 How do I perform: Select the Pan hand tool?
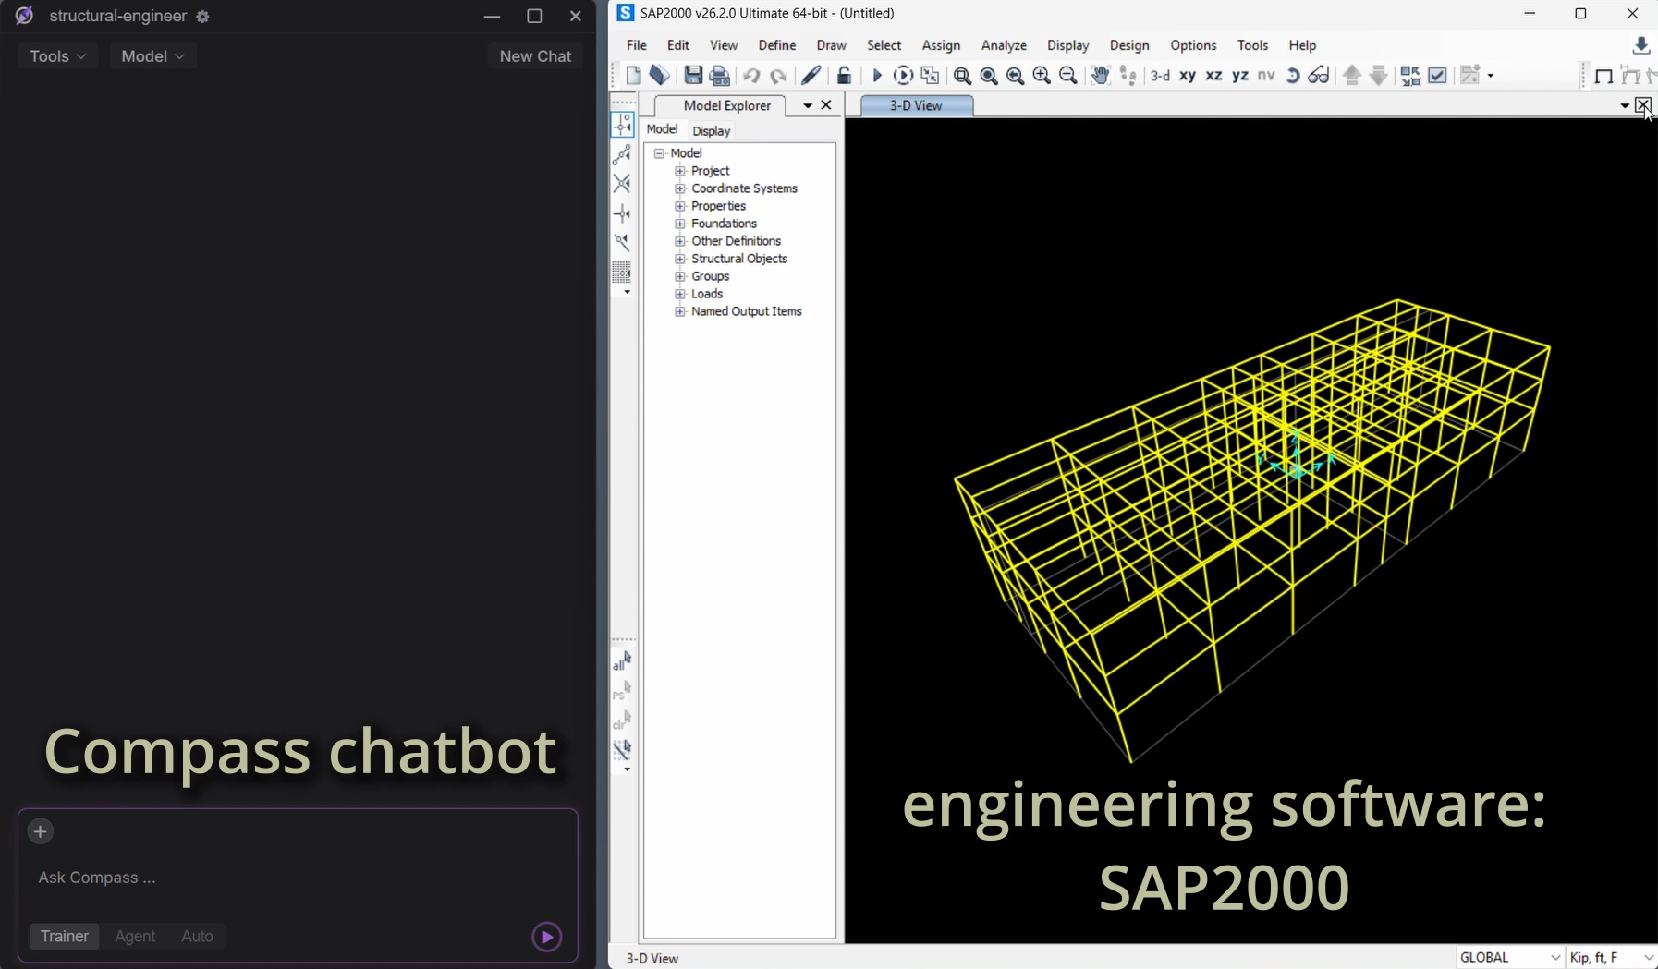point(1100,76)
